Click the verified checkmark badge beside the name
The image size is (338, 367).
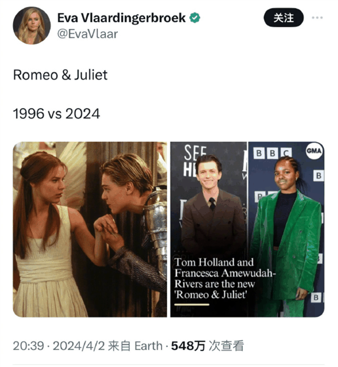(194, 18)
